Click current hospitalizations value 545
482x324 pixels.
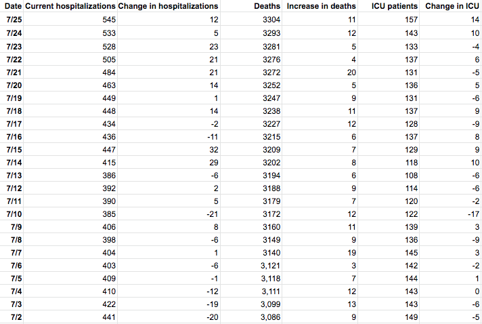click(x=106, y=20)
